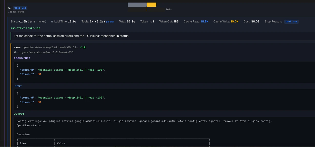Click the Tools 2x (5.2s) value
Screen dimensions: 315x147
pos(97,22)
